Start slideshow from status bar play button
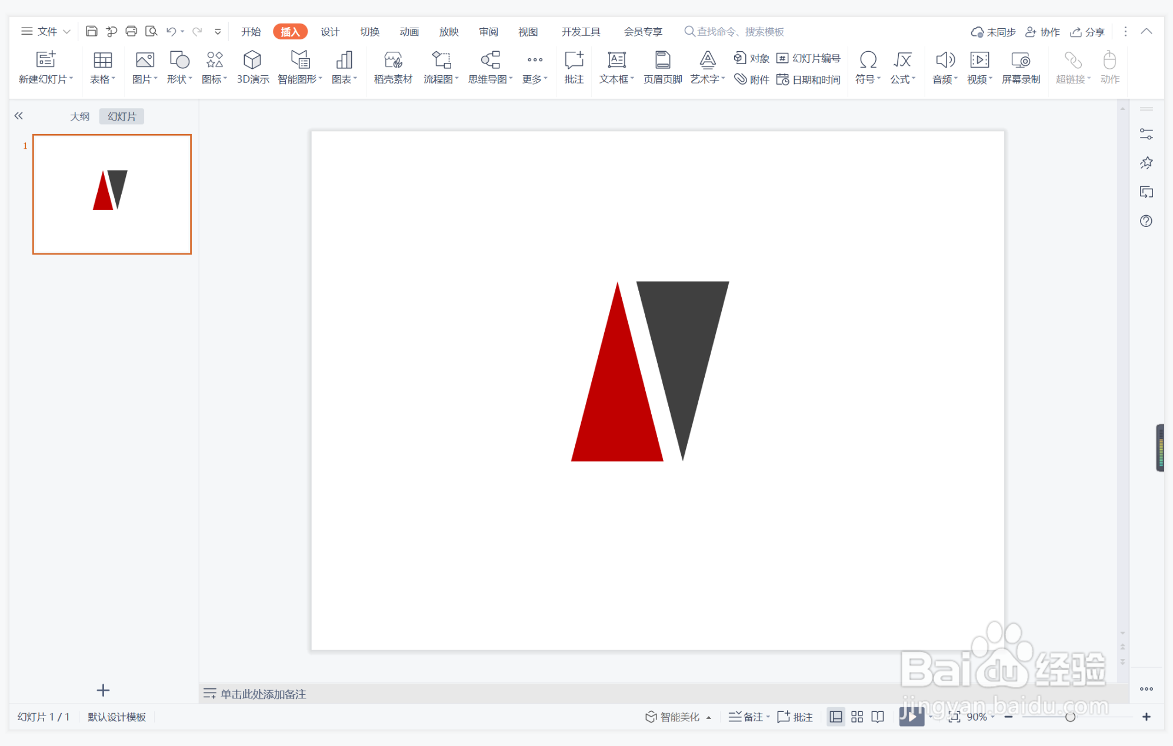The image size is (1173, 746). pyautogui.click(x=911, y=716)
